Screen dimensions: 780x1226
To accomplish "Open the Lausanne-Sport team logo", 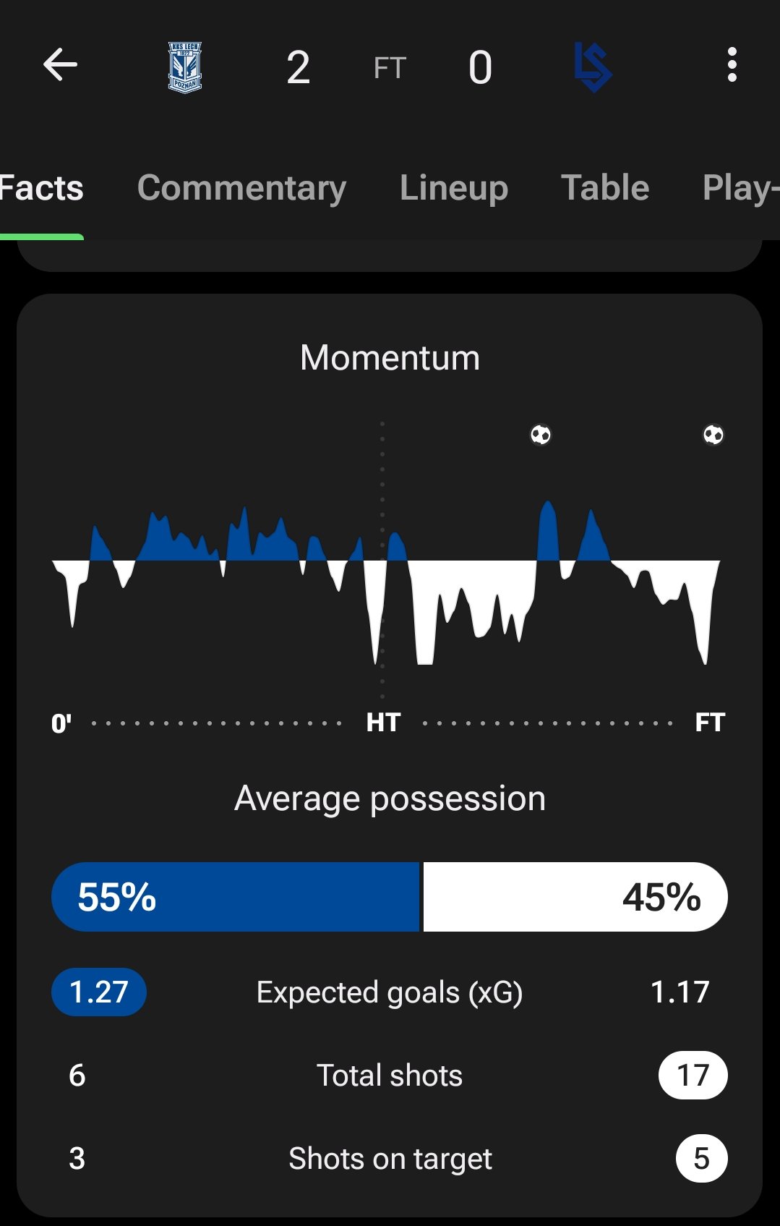I will click(x=593, y=67).
